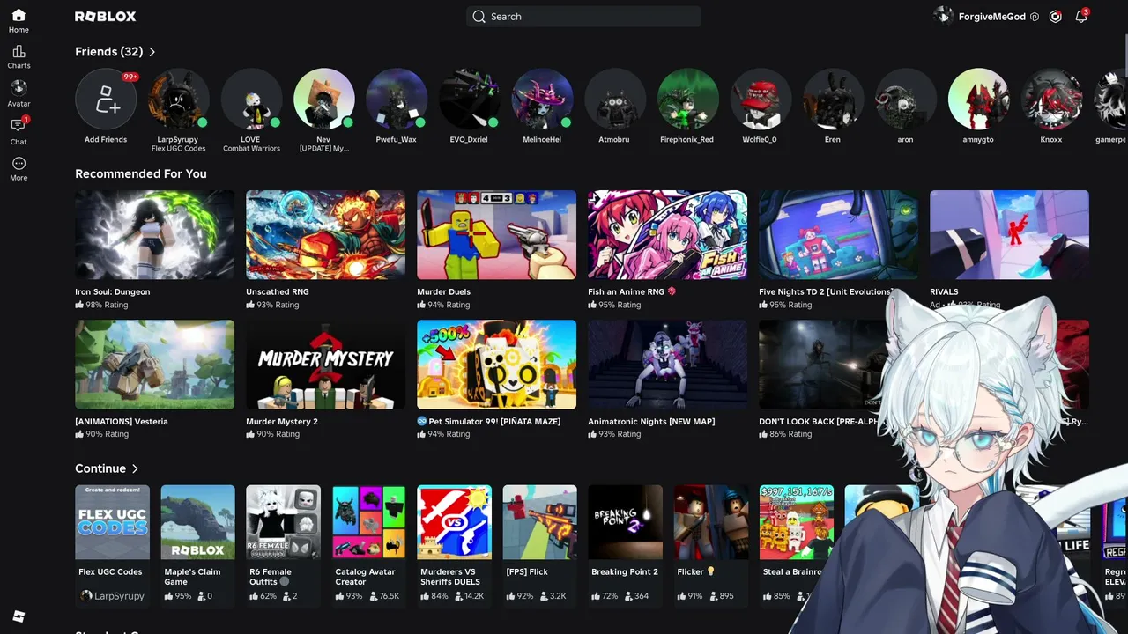Open the Animatronic Nights thumbnail

pos(668,365)
